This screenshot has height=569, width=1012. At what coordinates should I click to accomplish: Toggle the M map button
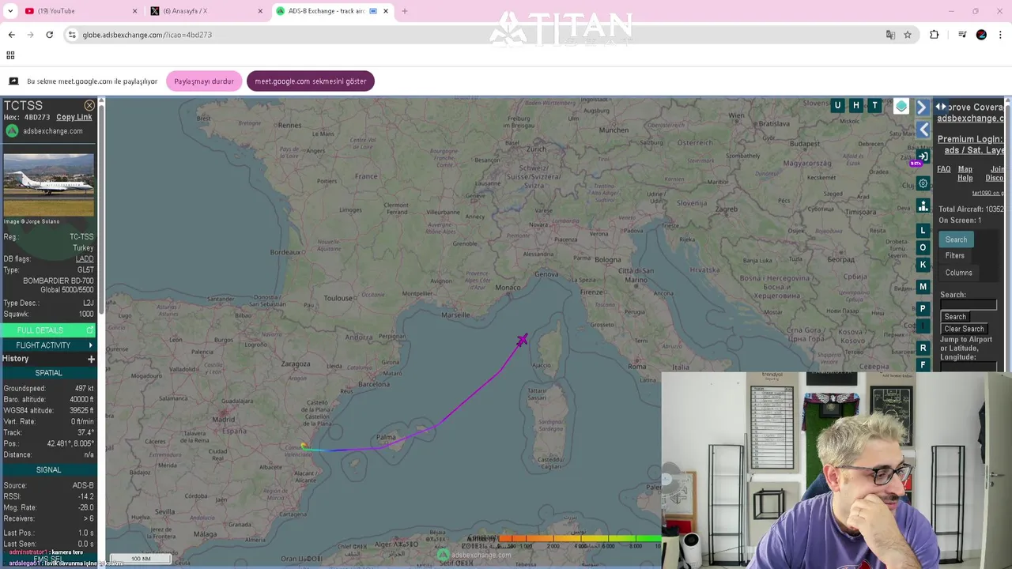[x=923, y=286]
